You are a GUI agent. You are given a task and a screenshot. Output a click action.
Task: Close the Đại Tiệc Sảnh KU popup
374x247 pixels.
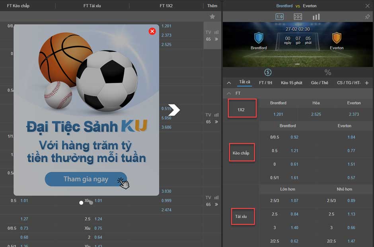(152, 31)
